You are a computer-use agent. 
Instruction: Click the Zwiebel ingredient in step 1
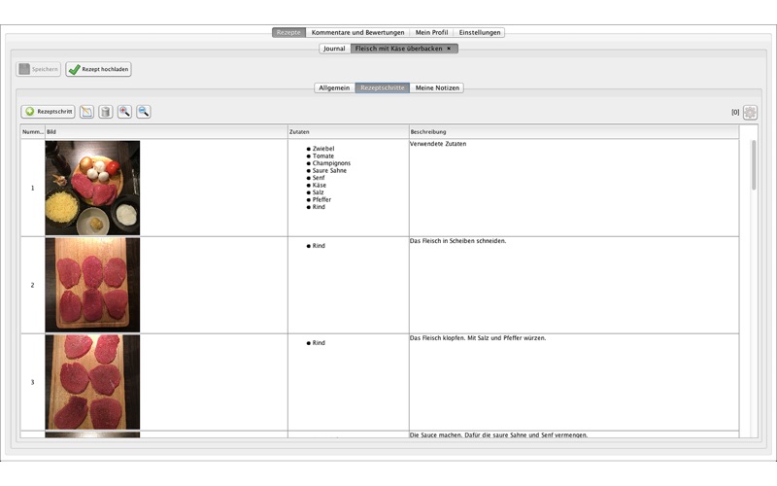323,149
